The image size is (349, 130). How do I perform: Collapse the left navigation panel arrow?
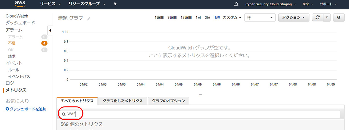pyautogui.click(x=50, y=30)
